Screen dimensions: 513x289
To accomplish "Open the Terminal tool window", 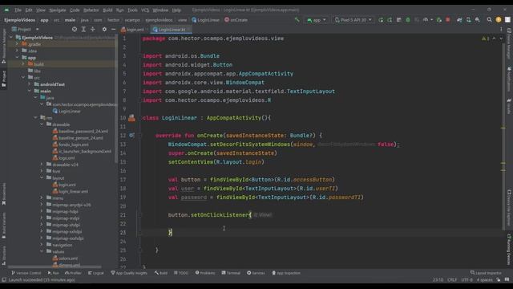I will pyautogui.click(x=231, y=273).
